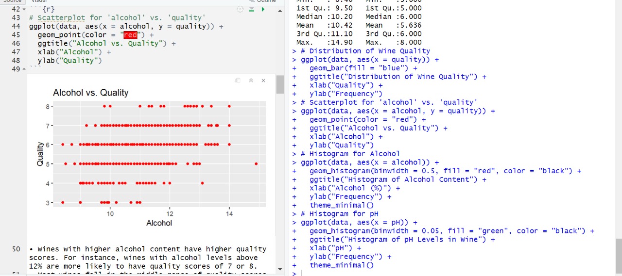Click the editor vertical scrollbar thumb
The image size is (622, 276).
point(280,84)
